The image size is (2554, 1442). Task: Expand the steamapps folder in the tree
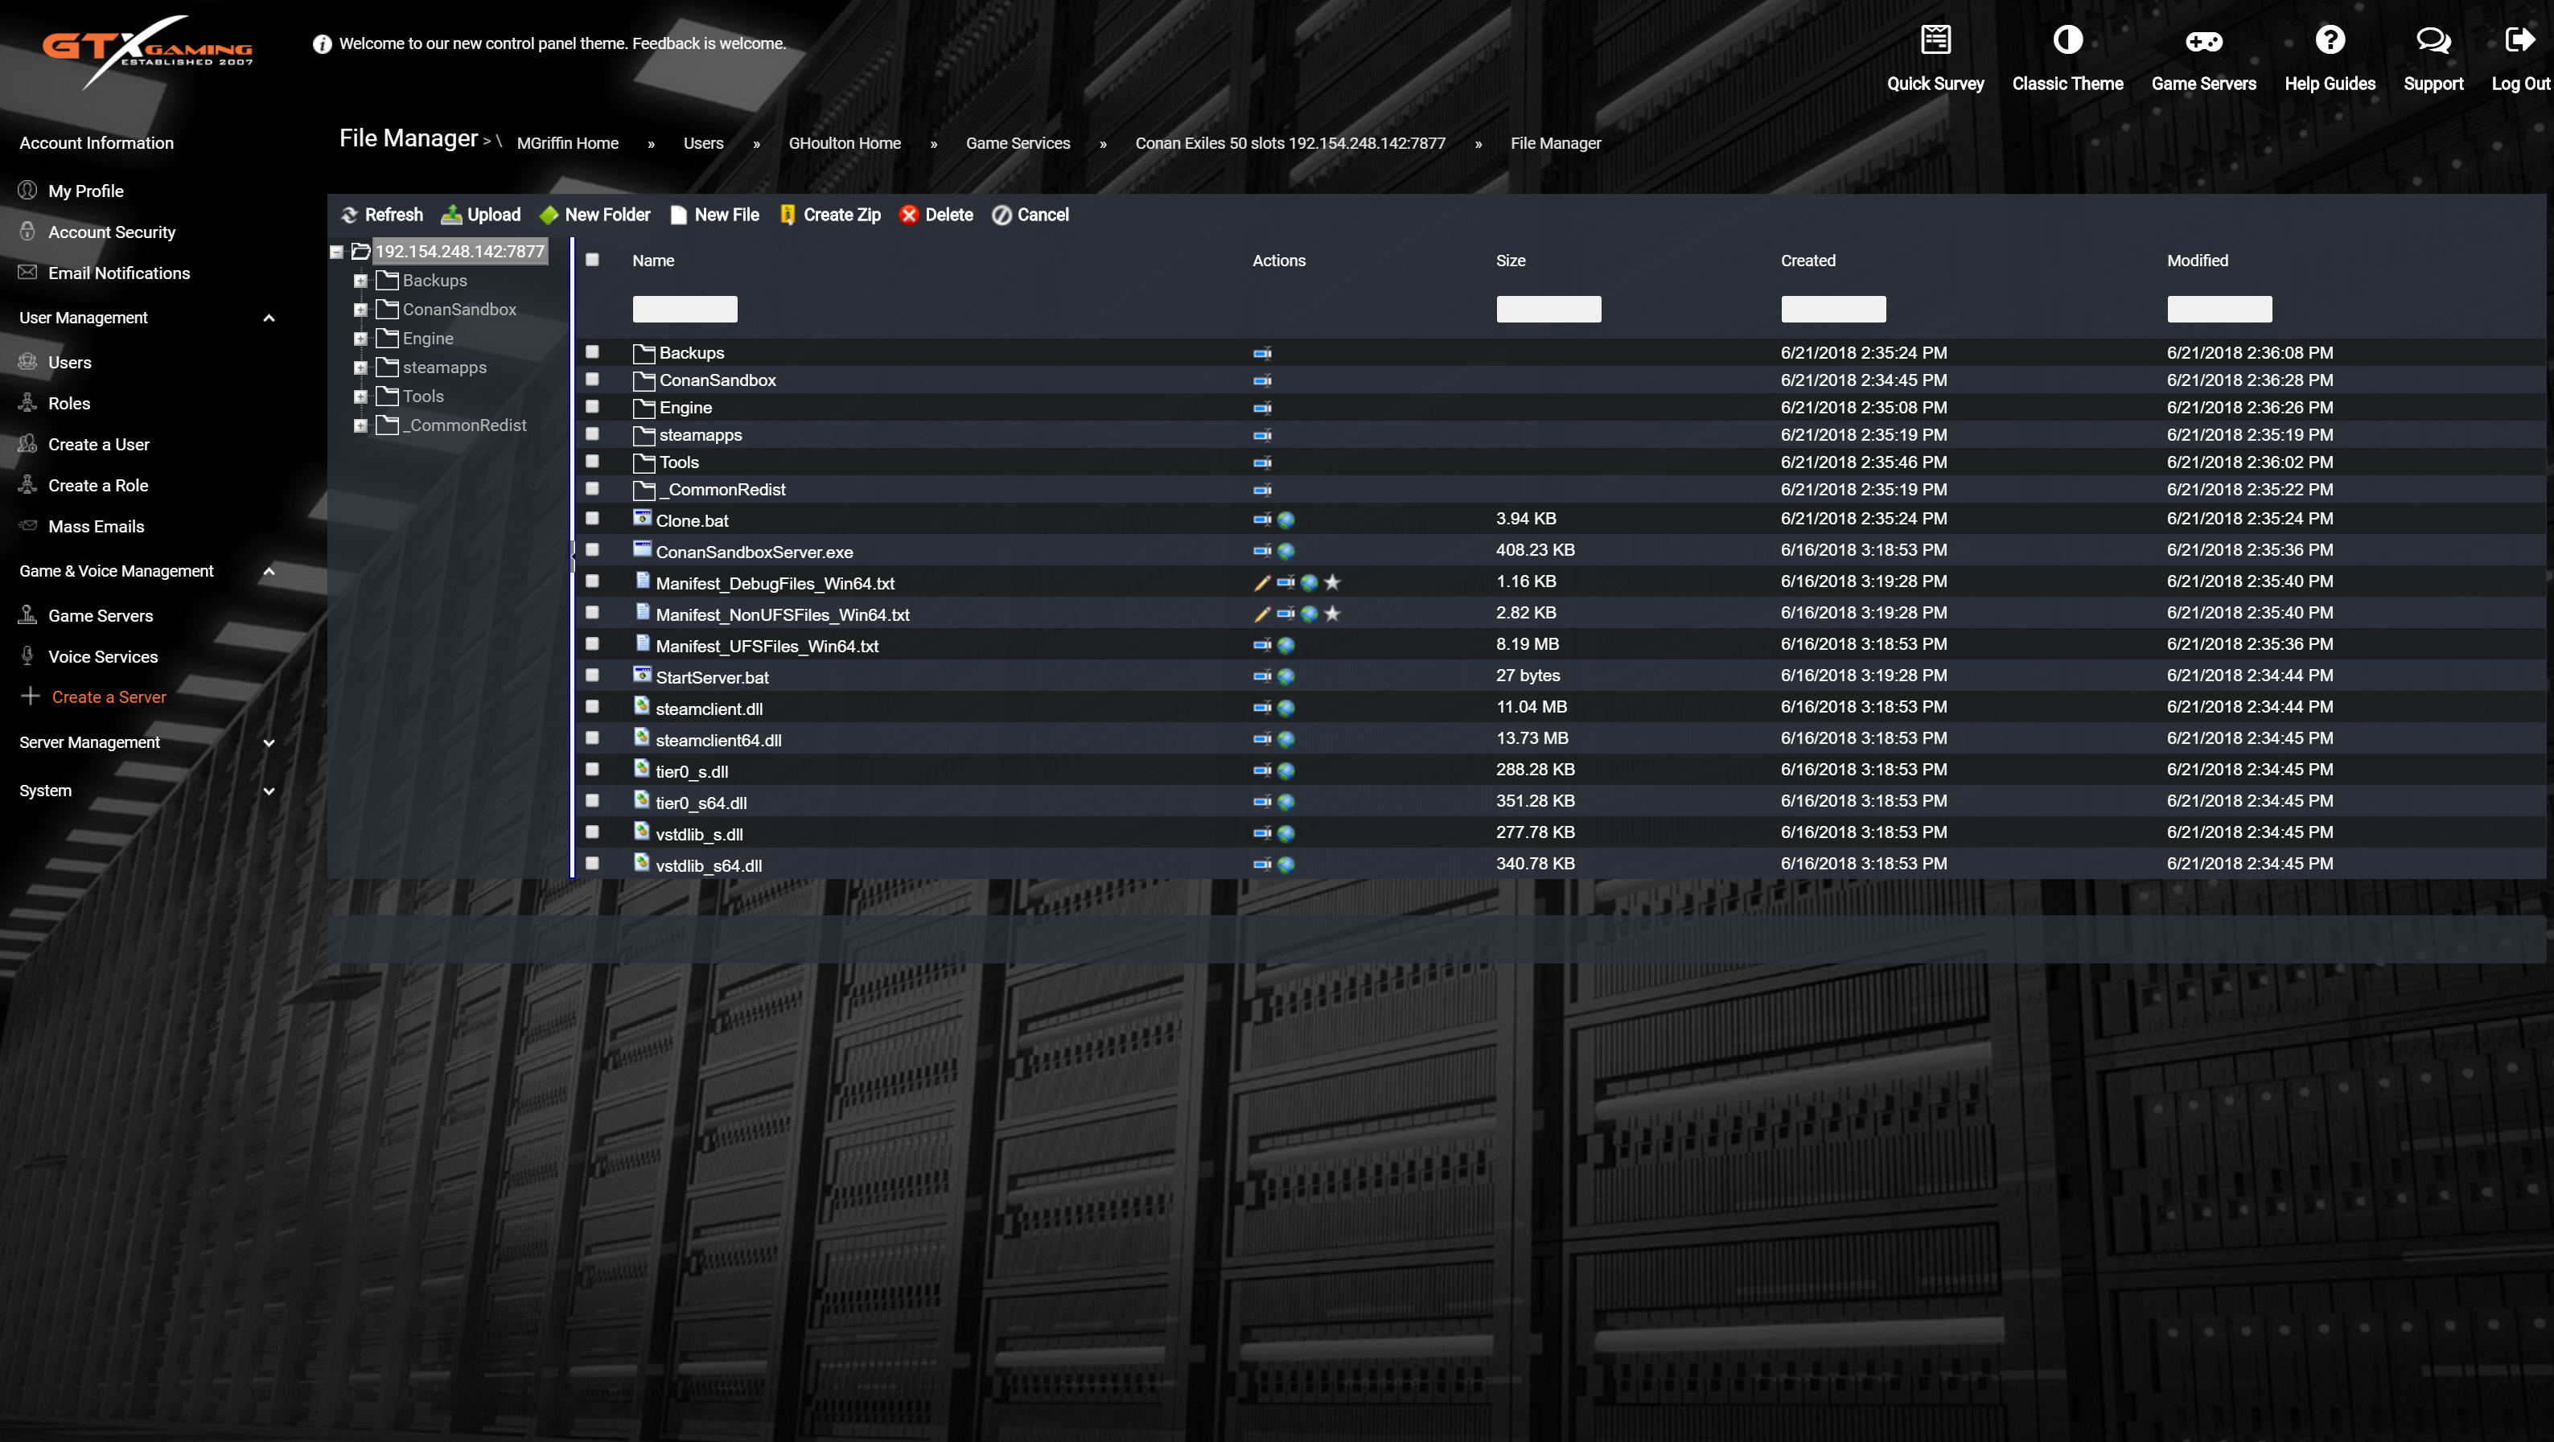pos(361,368)
